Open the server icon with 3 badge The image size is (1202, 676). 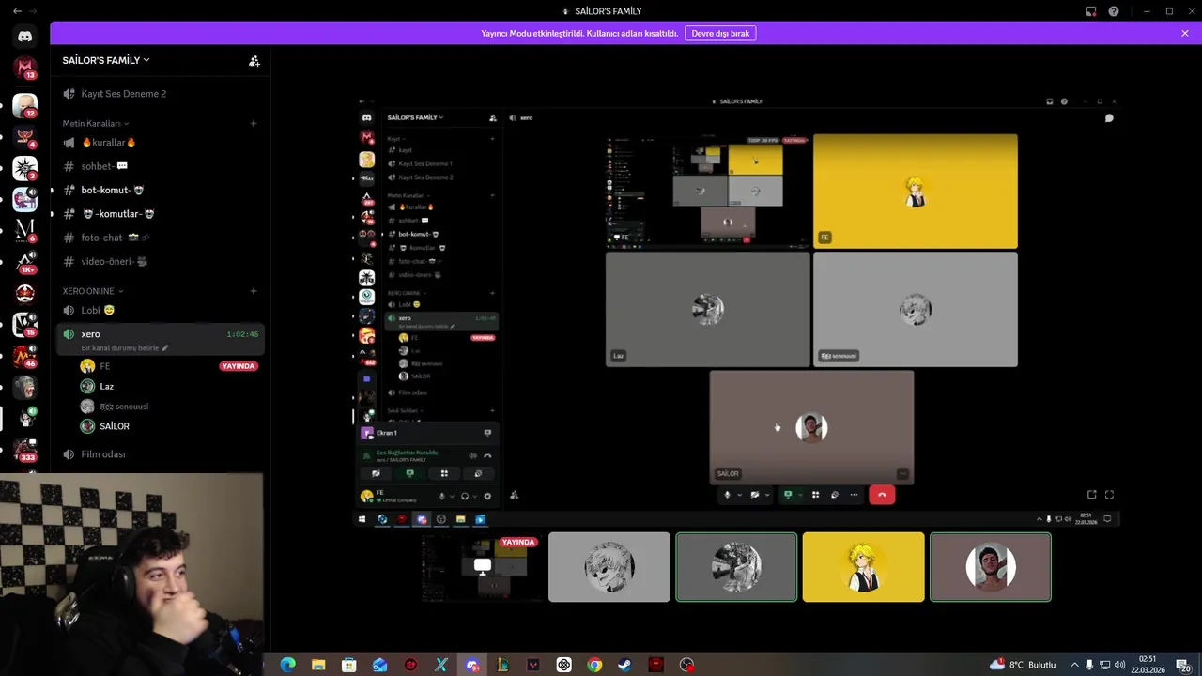pos(25,168)
